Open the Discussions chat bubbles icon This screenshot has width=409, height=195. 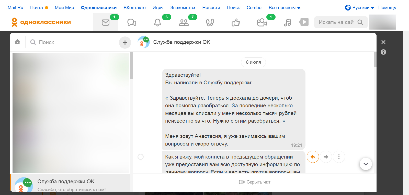[132, 22]
